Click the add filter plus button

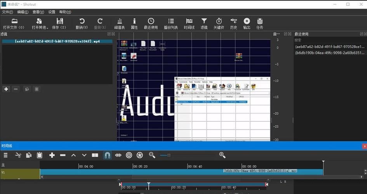click(x=6, y=89)
